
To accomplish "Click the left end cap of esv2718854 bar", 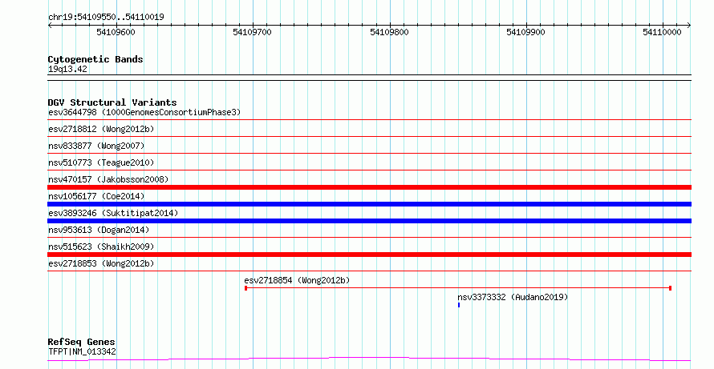I will (x=246, y=288).
